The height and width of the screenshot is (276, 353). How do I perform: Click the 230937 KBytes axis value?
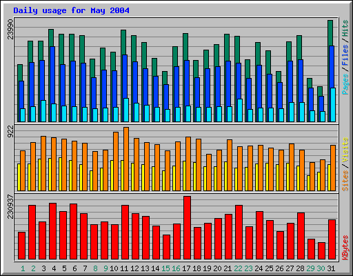pos(10,206)
